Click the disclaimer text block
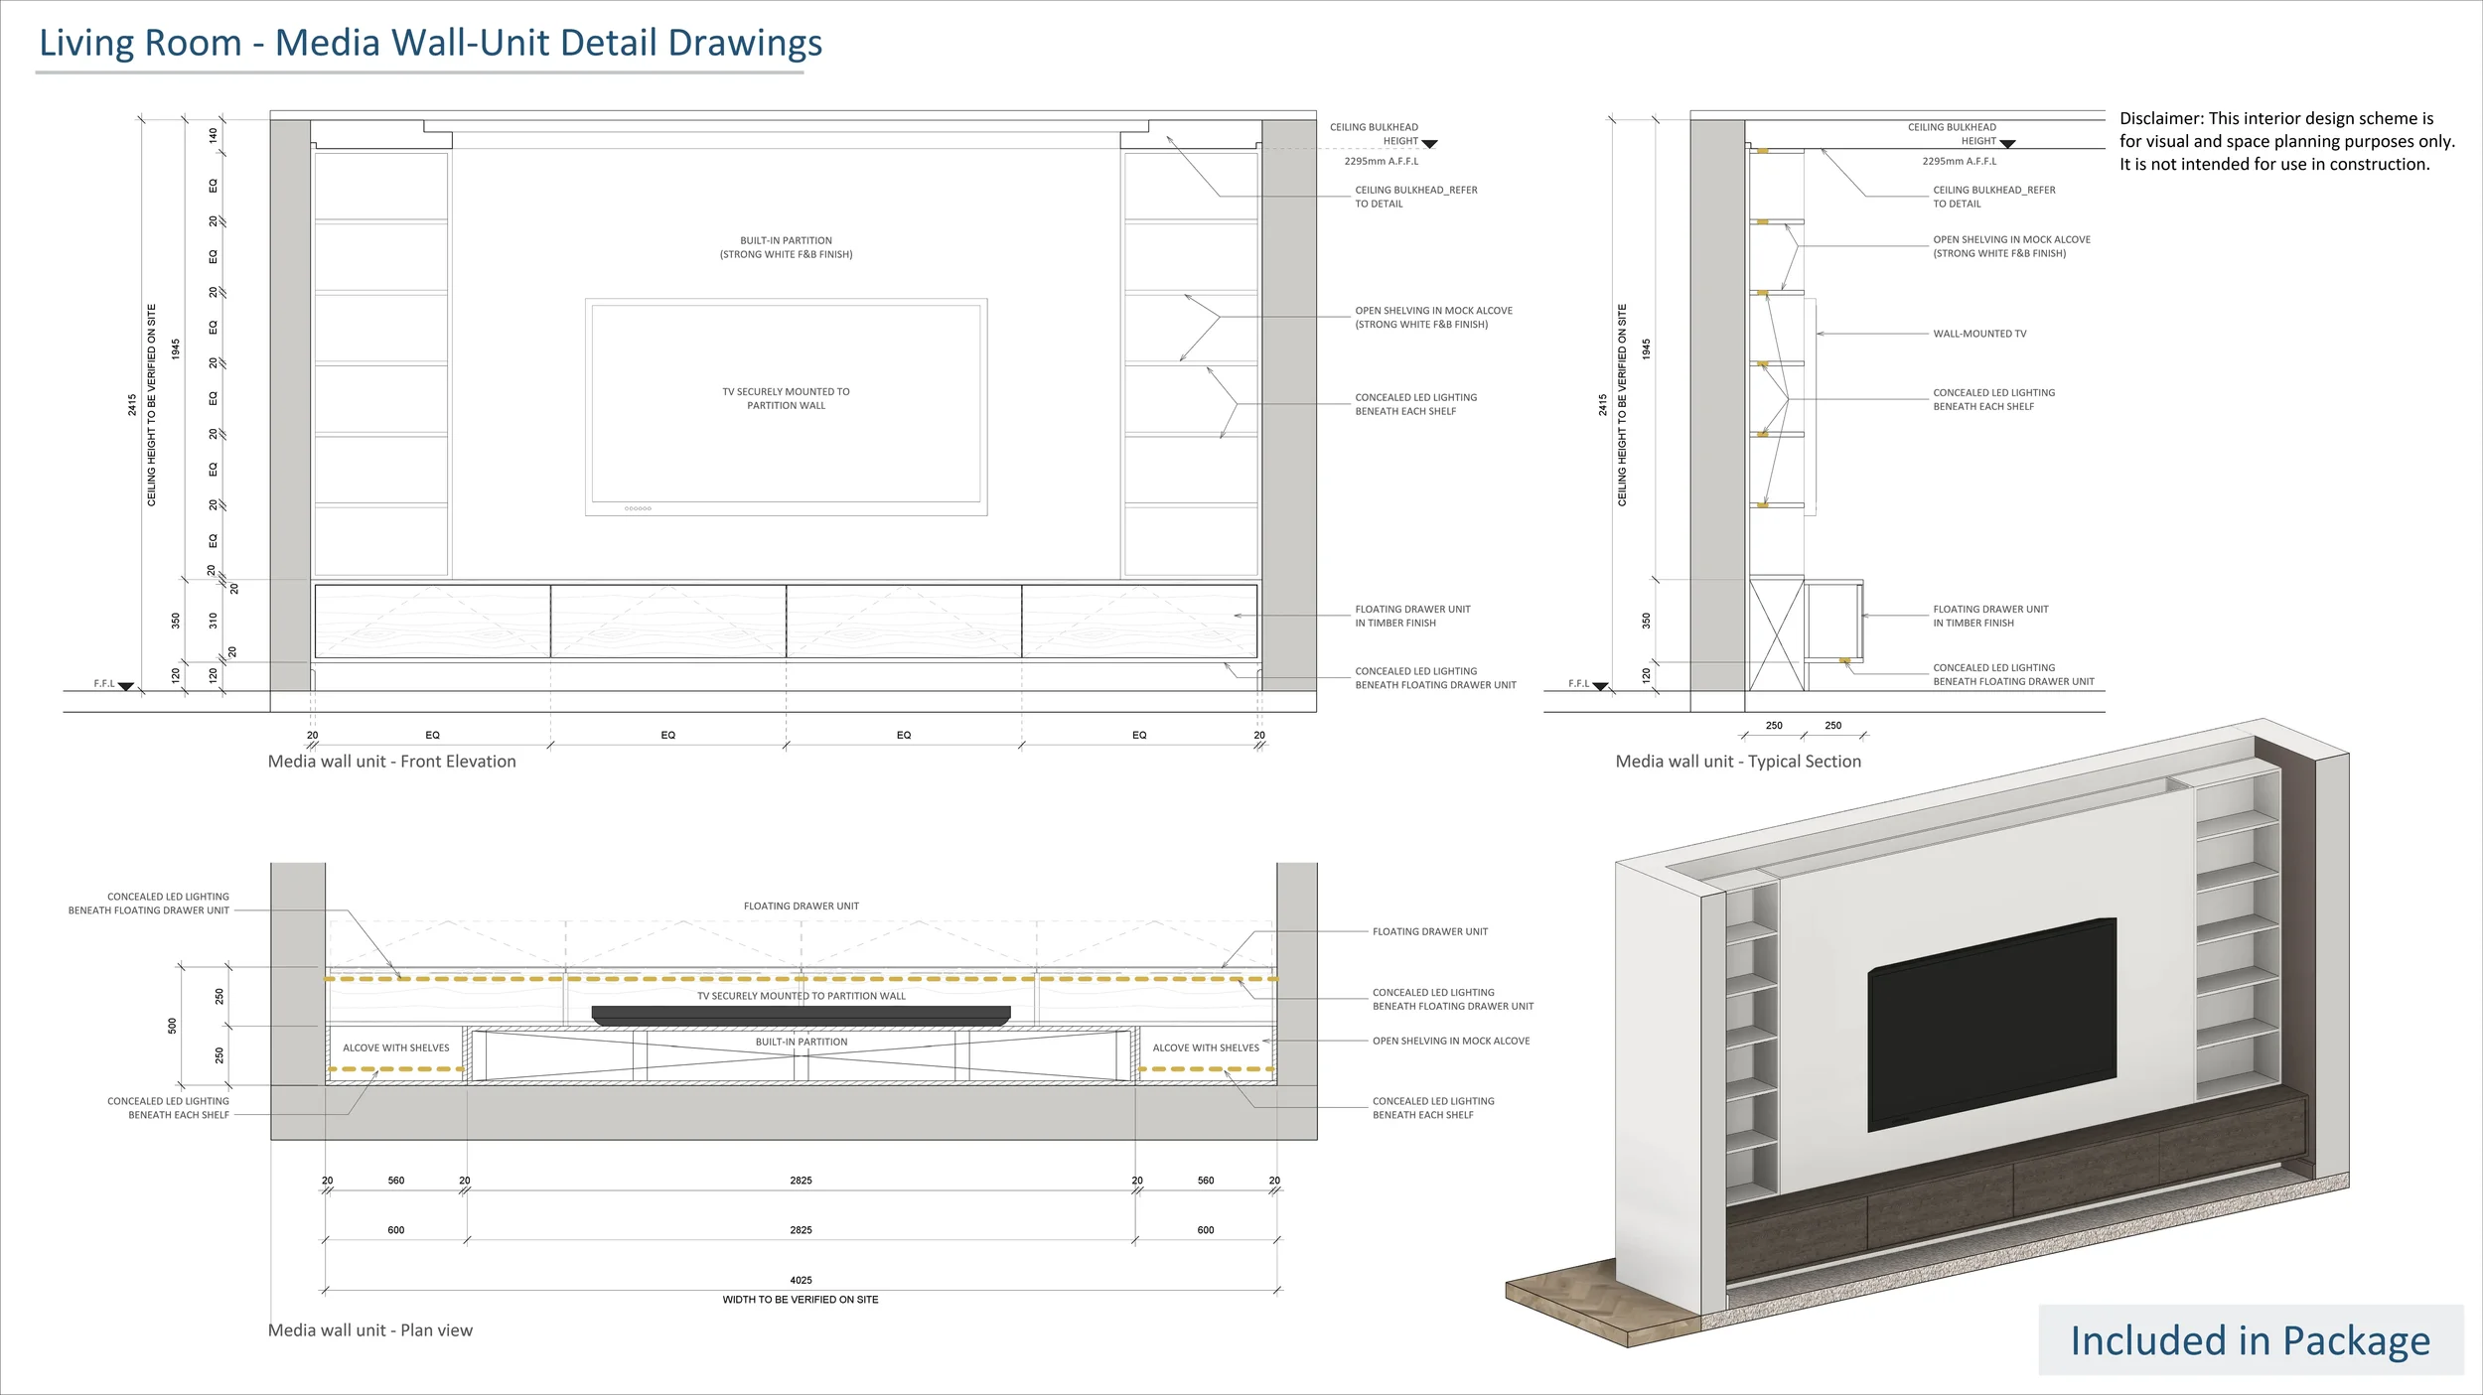This screenshot has height=1395, width=2483. [x=2286, y=141]
